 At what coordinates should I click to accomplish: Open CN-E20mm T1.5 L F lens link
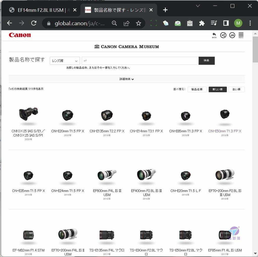[x=186, y=191]
